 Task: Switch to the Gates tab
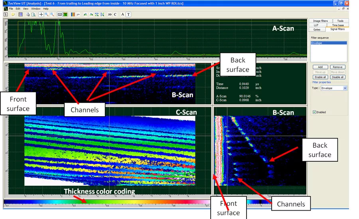click(x=317, y=29)
